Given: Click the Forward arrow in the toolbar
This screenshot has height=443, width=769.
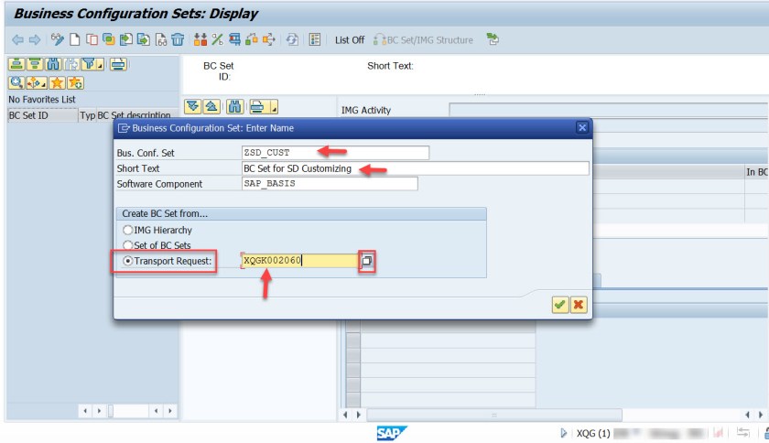Looking at the screenshot, I should [35, 39].
